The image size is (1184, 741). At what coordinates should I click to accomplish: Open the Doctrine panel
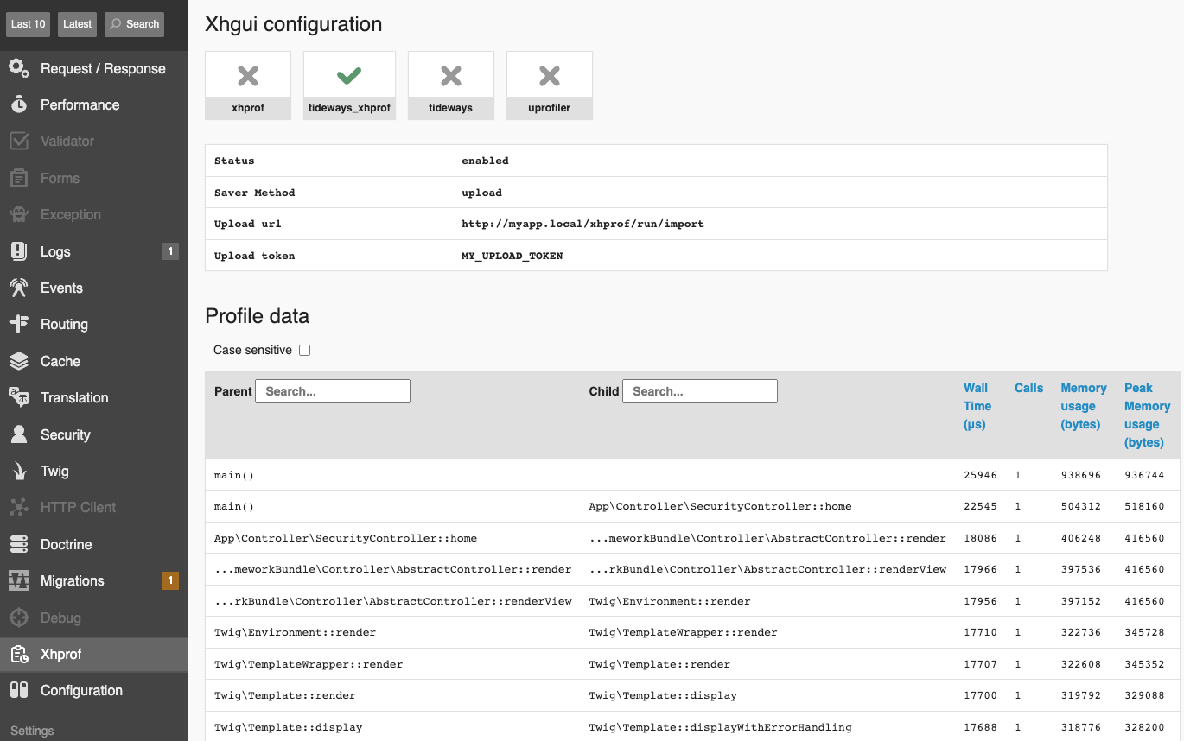[93, 544]
